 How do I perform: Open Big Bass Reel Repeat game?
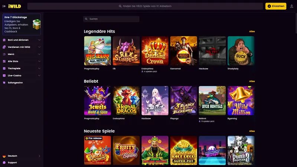pos(98,51)
